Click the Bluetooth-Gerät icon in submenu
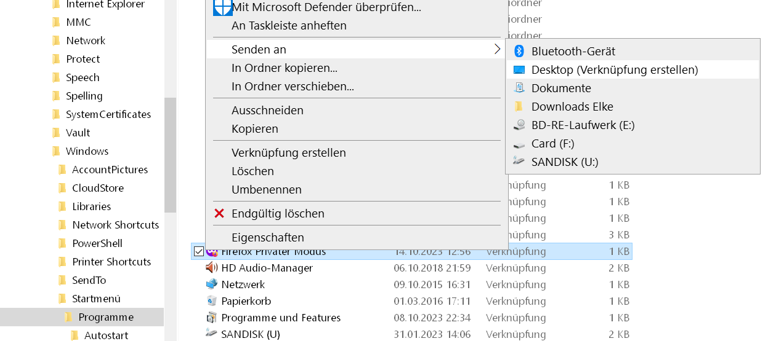784x341 pixels. point(519,51)
